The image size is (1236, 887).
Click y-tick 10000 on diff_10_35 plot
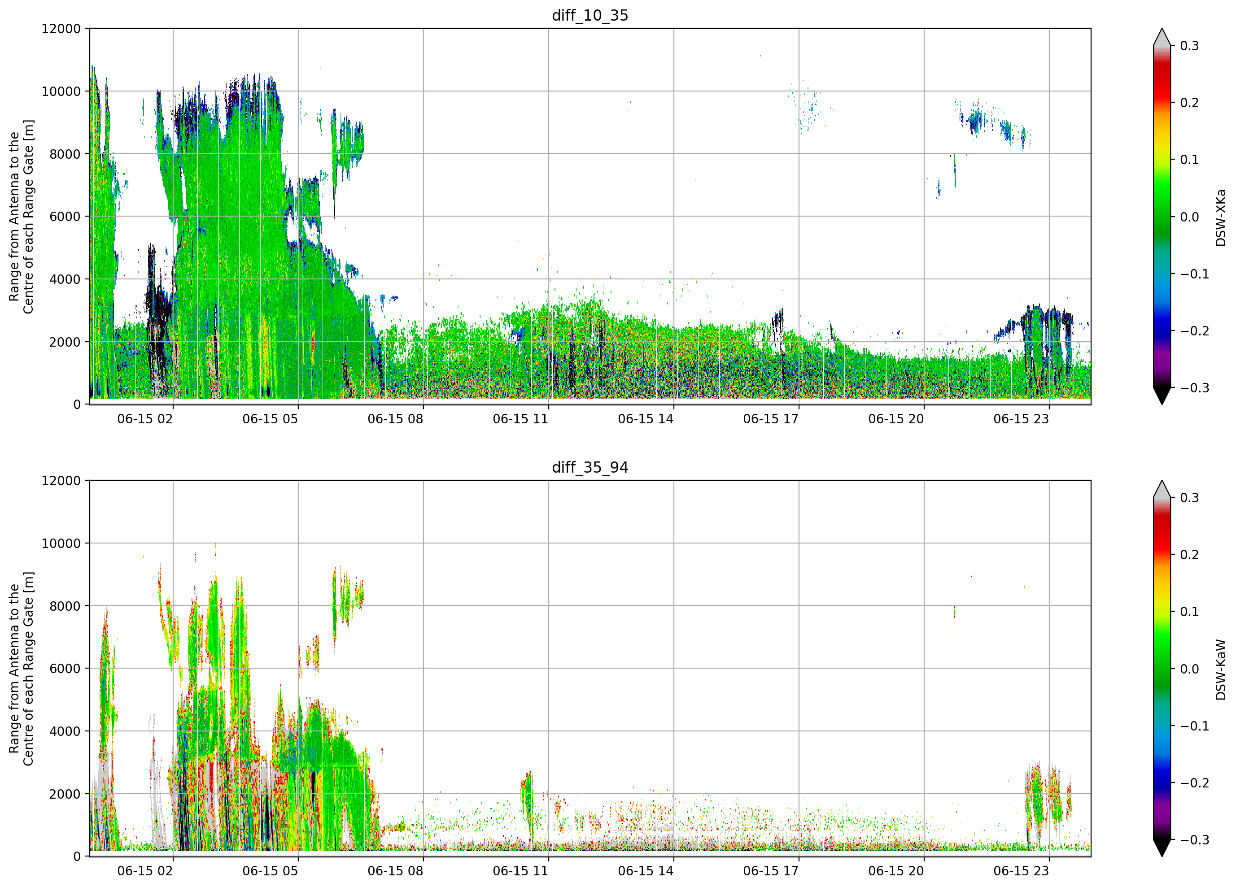coord(61,91)
